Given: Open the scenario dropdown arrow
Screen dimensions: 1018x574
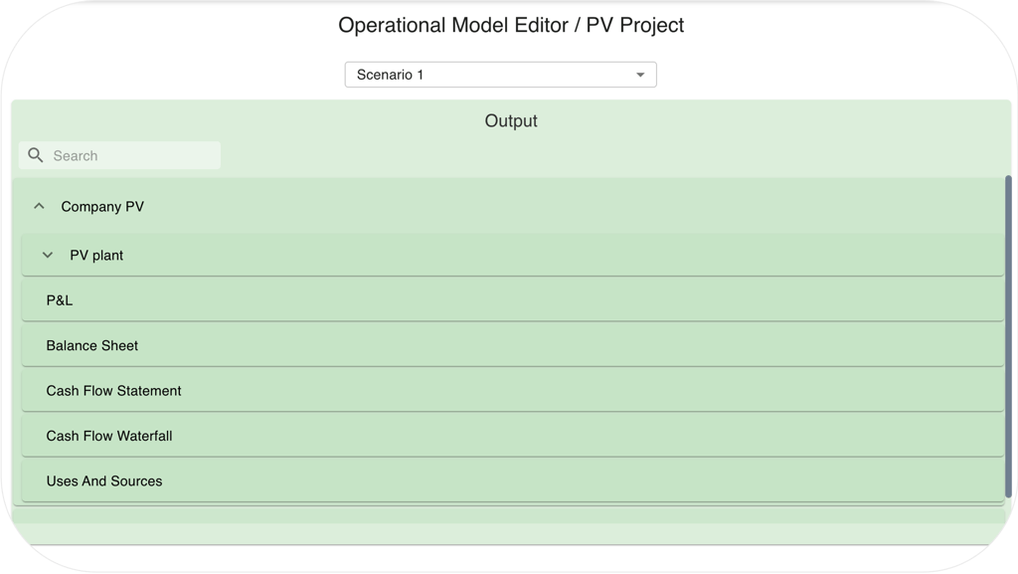Looking at the screenshot, I should point(640,75).
